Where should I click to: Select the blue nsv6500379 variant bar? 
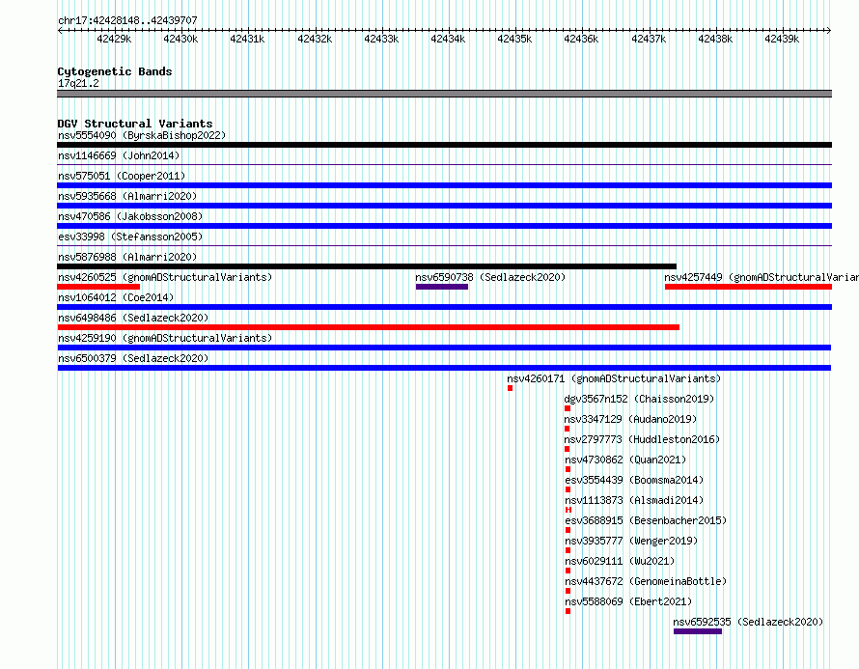444,368
